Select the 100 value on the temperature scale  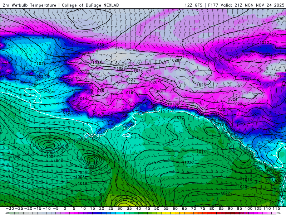point(248,209)
